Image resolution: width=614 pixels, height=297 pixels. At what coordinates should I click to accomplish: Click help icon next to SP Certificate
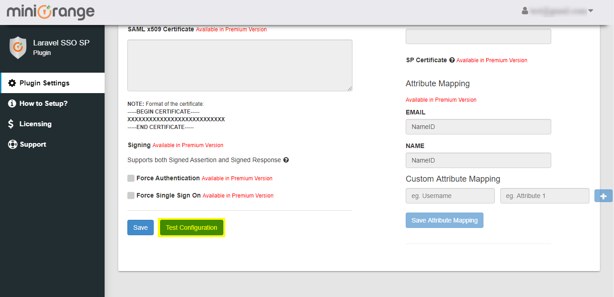[x=452, y=60]
